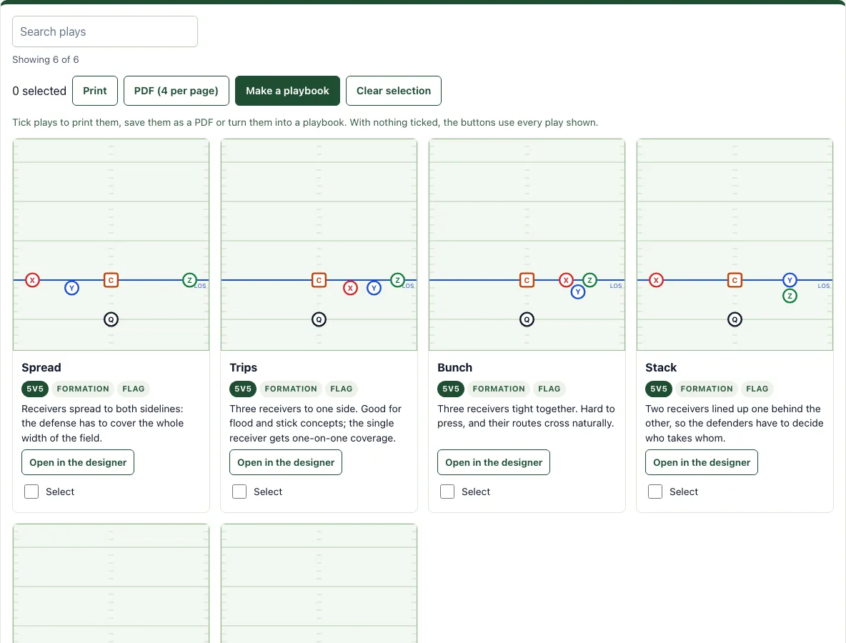Click the Y receiver marker in Trips diagram

point(374,288)
